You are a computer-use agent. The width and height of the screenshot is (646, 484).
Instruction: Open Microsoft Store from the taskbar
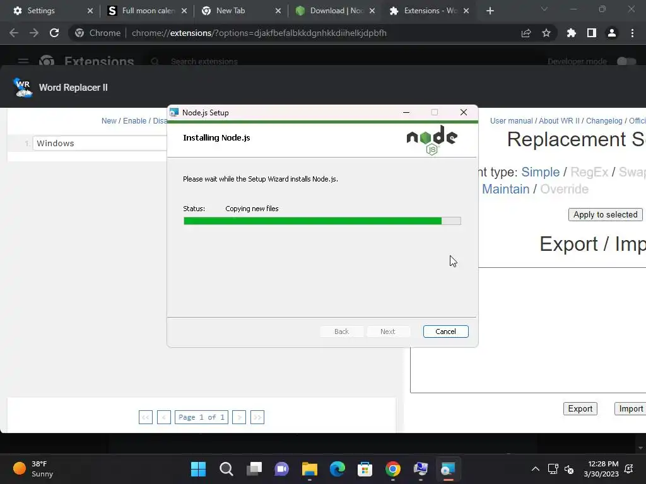365,469
